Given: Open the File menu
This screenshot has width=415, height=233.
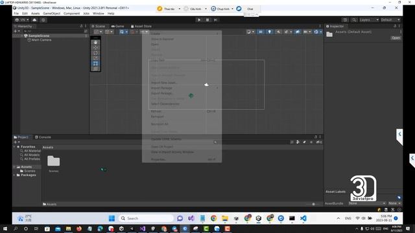Looking at the screenshot, I should pos(16,14).
